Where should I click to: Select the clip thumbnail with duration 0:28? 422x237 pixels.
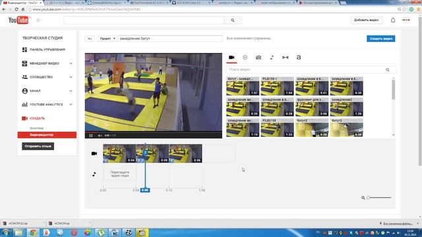pos(277,107)
